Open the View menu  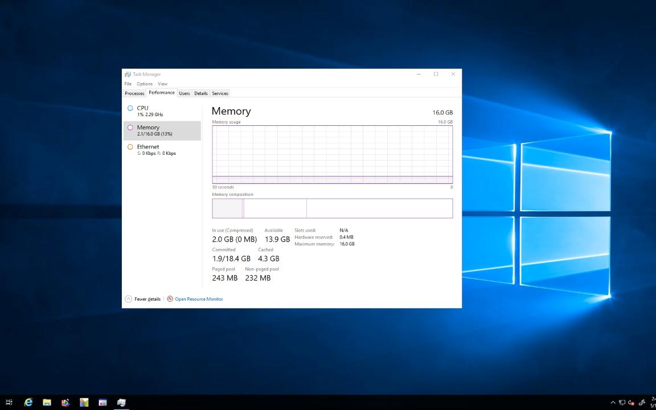162,83
